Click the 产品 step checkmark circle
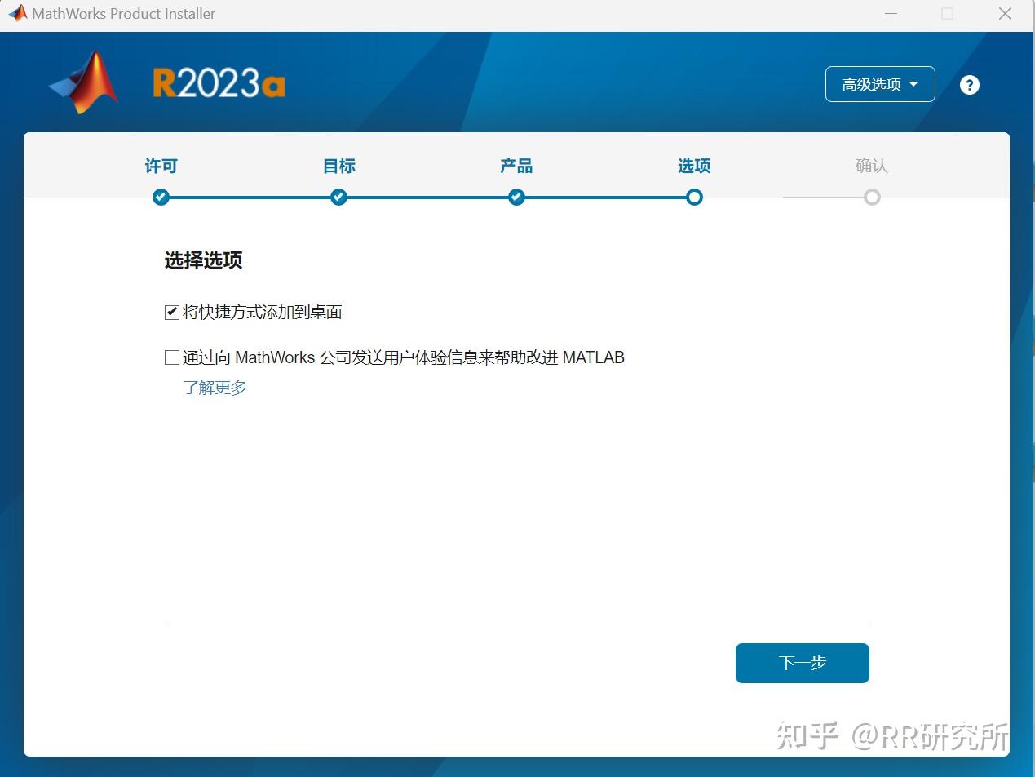Screen dimensions: 1035x777 516,197
